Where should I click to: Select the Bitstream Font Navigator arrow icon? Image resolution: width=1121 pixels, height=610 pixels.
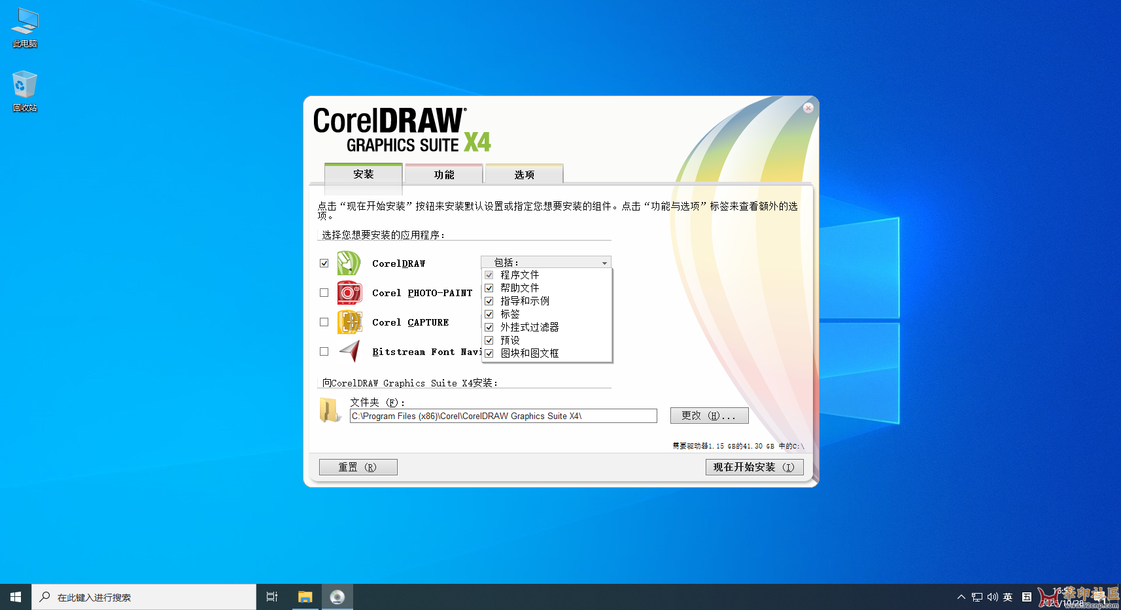[x=349, y=351]
